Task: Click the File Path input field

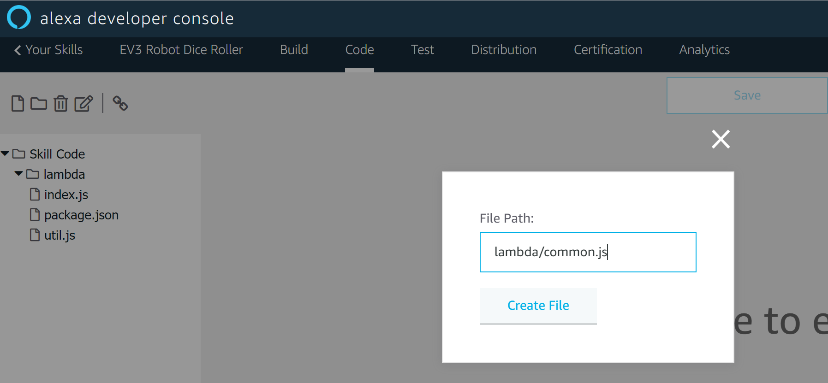Action: [x=588, y=252]
